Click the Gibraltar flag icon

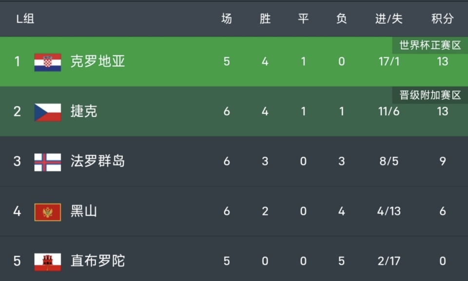(48, 261)
